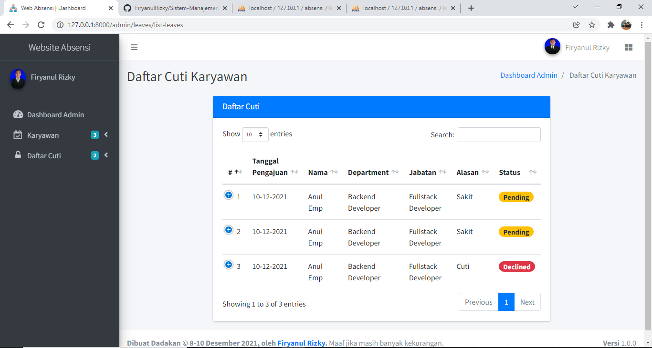Click Website Absensi brand link
The height and width of the screenshot is (348, 652).
click(x=59, y=47)
